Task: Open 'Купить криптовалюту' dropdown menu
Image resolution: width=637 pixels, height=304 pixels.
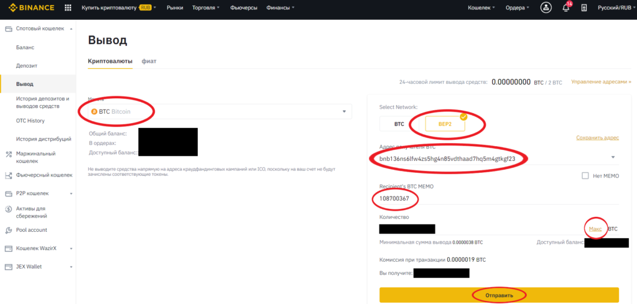Action: click(x=119, y=7)
